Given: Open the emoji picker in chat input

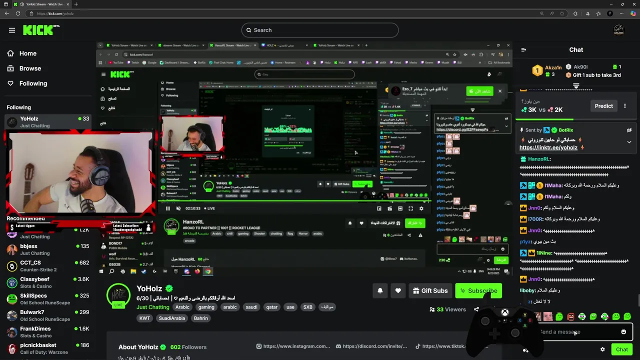Looking at the screenshot, I should [623, 331].
